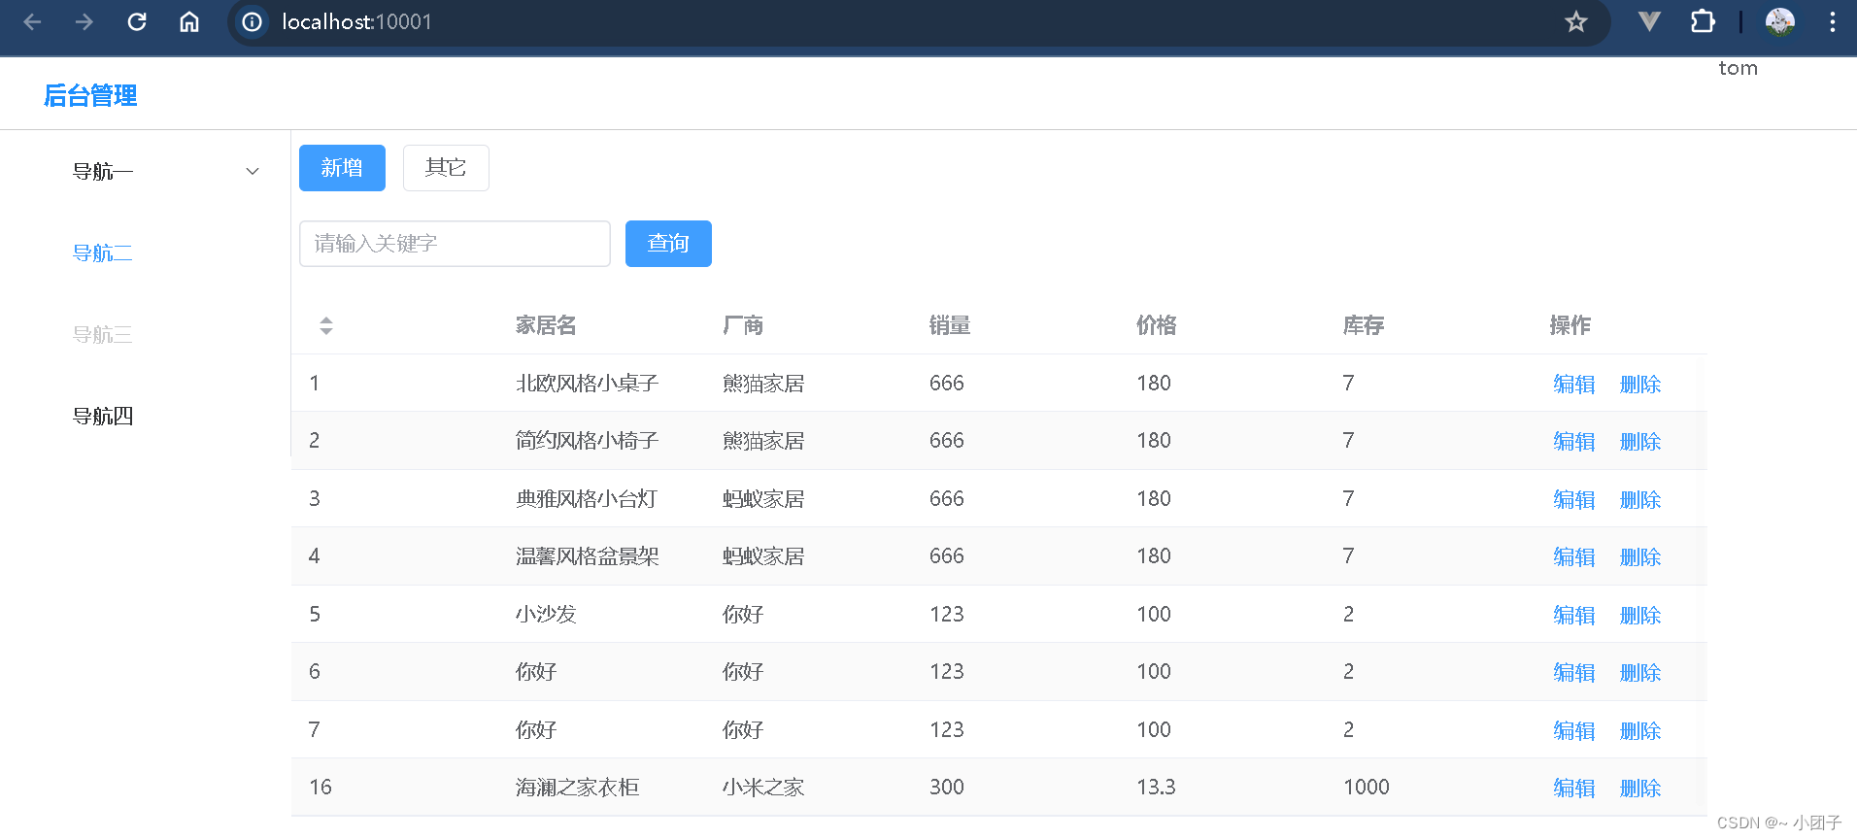This screenshot has height=840, width=1857.
Task: Go back using browser back arrow
Action: 32,21
